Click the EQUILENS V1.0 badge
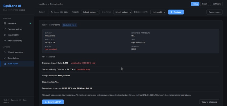This screenshot has height=106, width=227. (69, 25)
